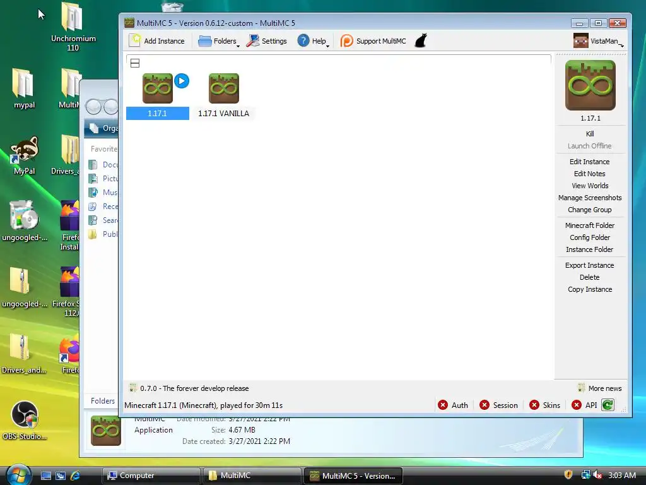Click the MultiMC 5 - Version taskbar button
The height and width of the screenshot is (485, 646).
[353, 476]
